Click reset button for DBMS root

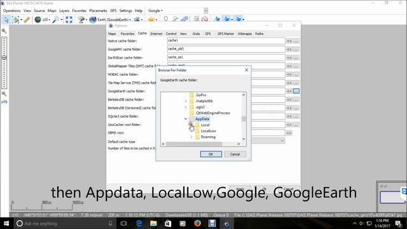(x=289, y=133)
